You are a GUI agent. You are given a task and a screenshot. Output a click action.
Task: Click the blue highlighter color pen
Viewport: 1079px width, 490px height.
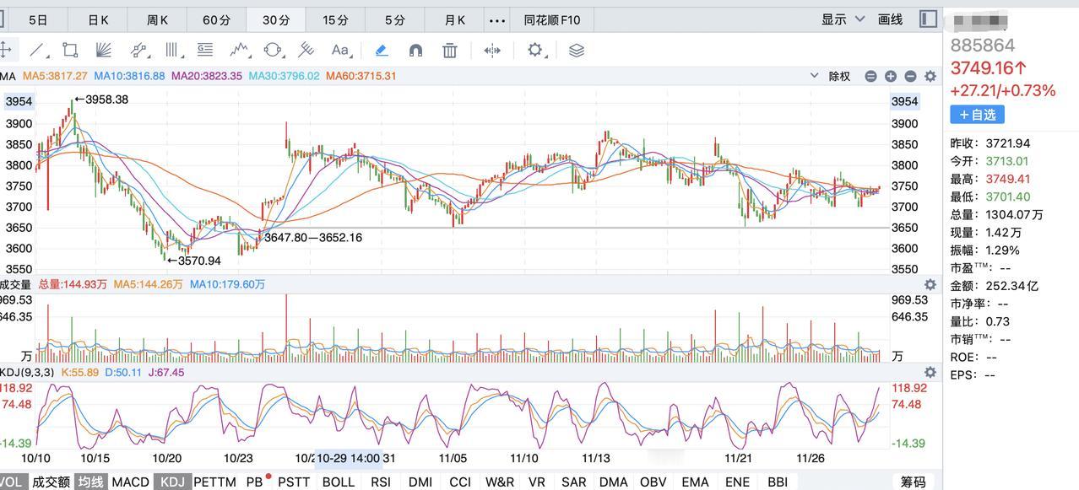click(381, 51)
